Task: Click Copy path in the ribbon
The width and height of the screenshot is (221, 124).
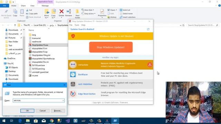Action: point(32,14)
